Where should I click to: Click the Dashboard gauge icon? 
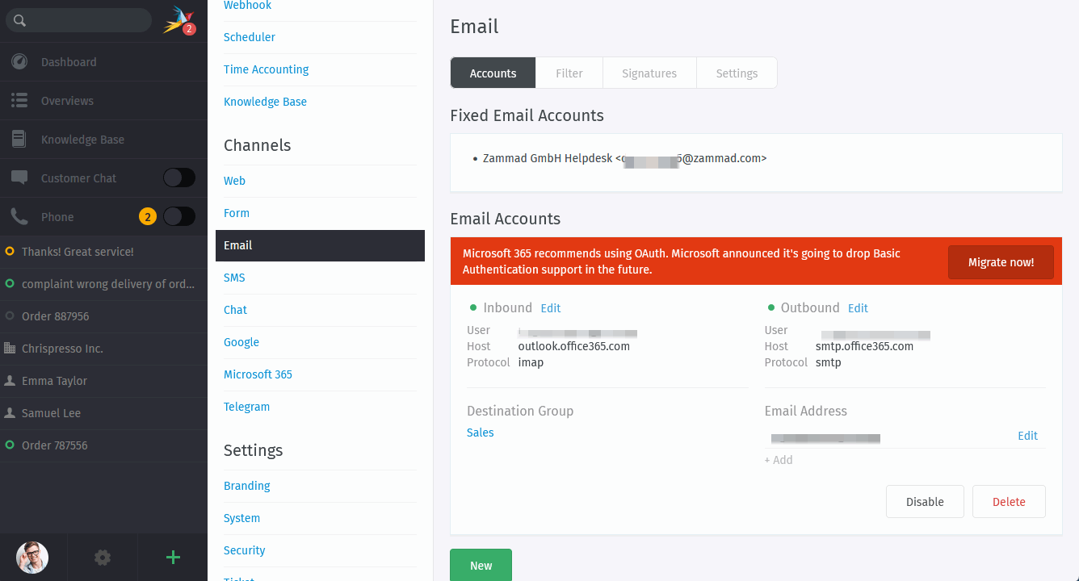(x=19, y=62)
